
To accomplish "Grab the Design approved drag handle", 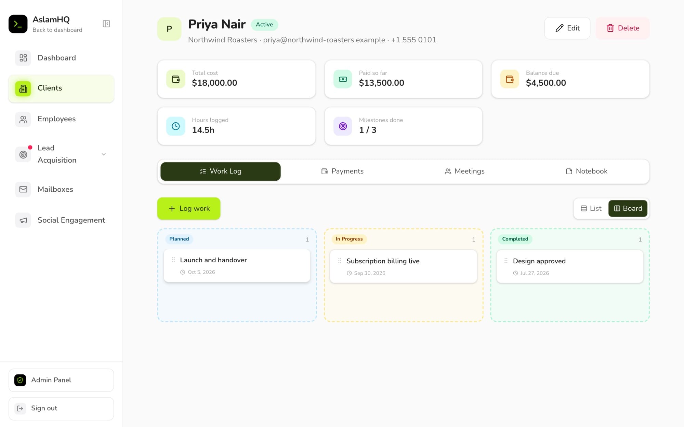I will (506, 261).
